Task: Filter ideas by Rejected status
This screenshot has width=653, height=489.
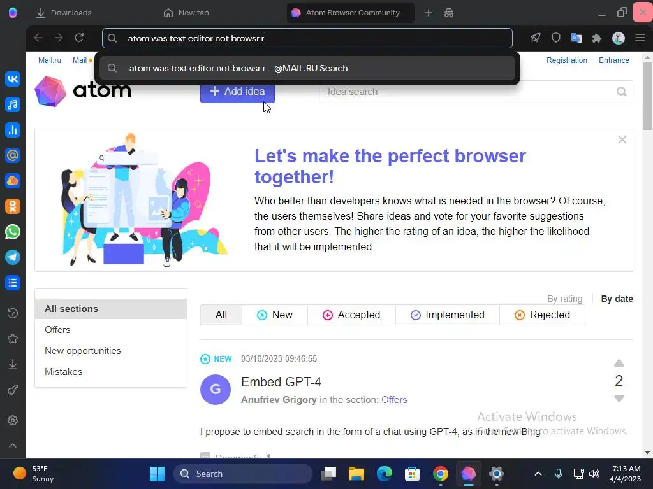Action: tap(542, 315)
